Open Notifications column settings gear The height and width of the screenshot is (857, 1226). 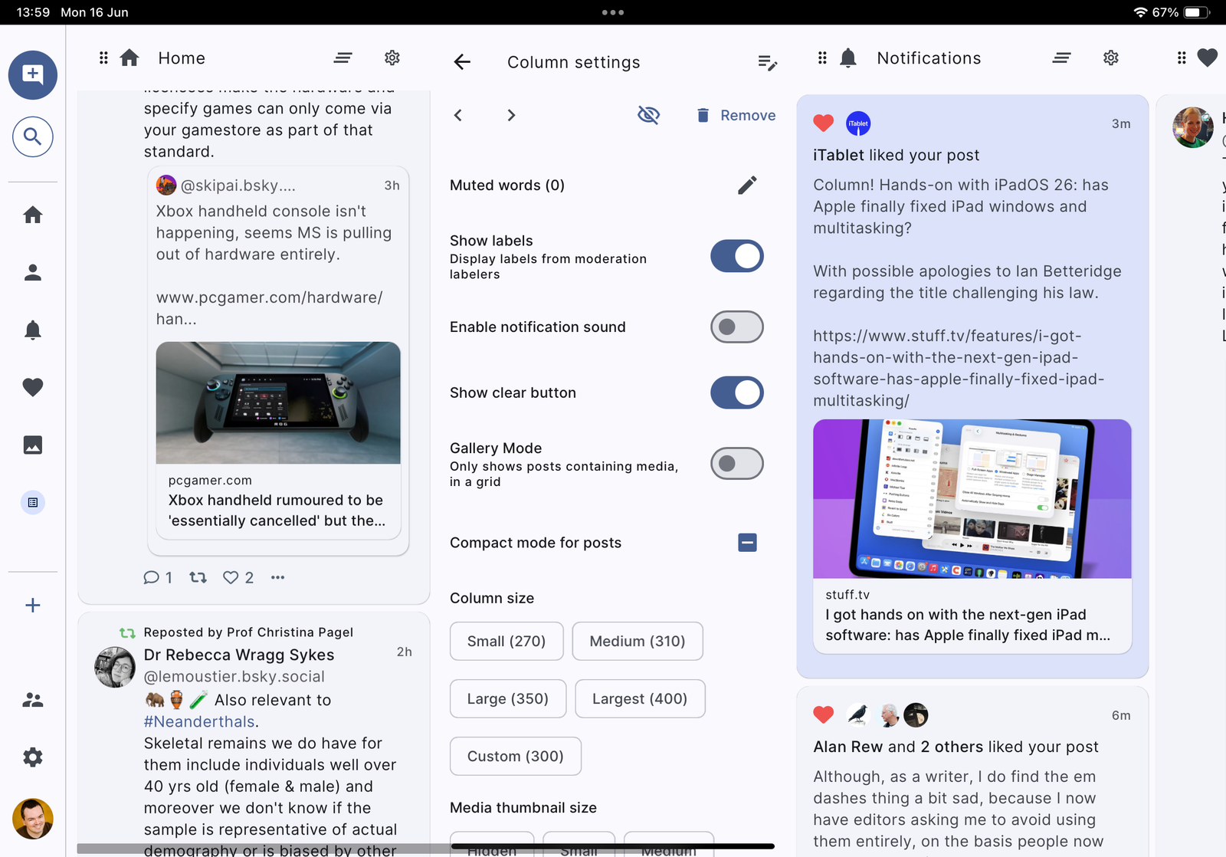coord(1111,58)
